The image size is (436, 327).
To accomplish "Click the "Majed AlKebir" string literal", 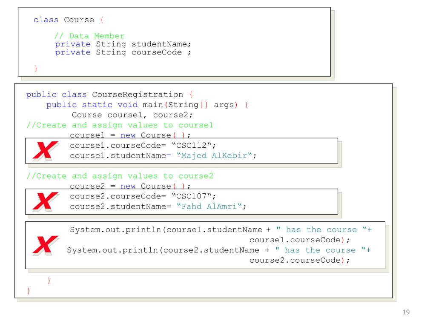I will [215, 155].
